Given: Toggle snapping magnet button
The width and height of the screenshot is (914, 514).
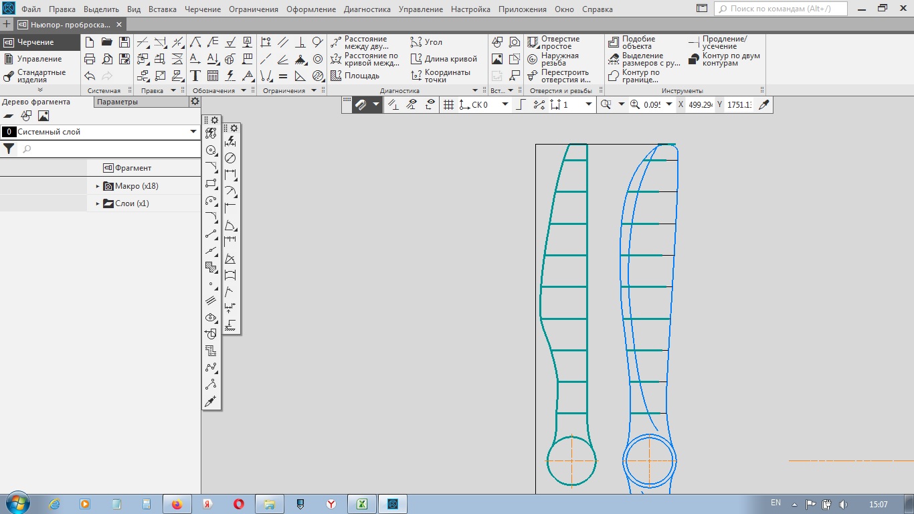Looking at the screenshot, I should [361, 104].
